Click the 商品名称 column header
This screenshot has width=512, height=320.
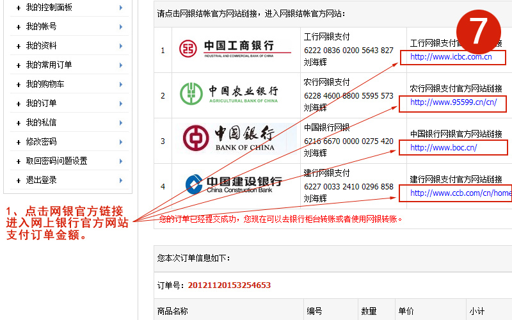172,311
